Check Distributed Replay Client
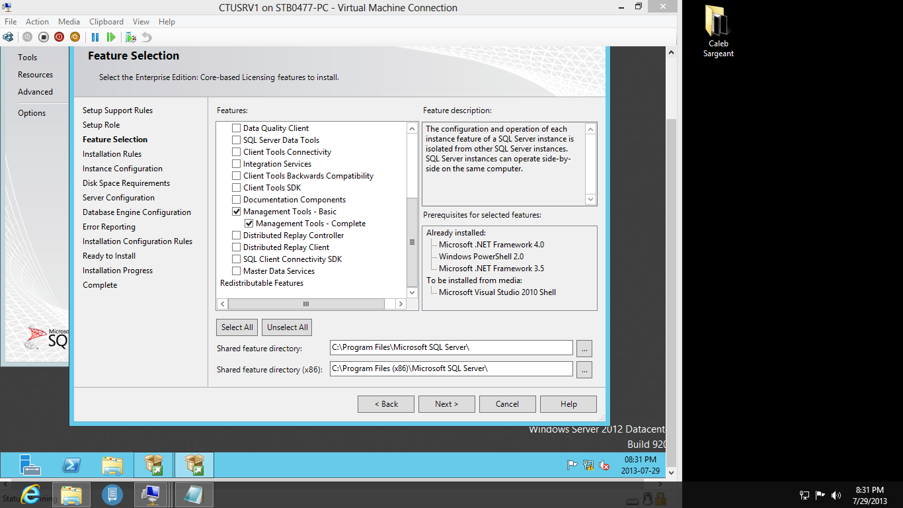 tap(236, 247)
